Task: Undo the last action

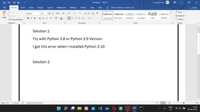Action: [x=9, y=2]
